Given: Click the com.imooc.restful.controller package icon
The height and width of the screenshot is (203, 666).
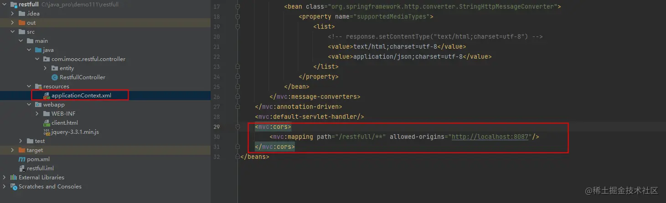Looking at the screenshot, I should coord(46,59).
